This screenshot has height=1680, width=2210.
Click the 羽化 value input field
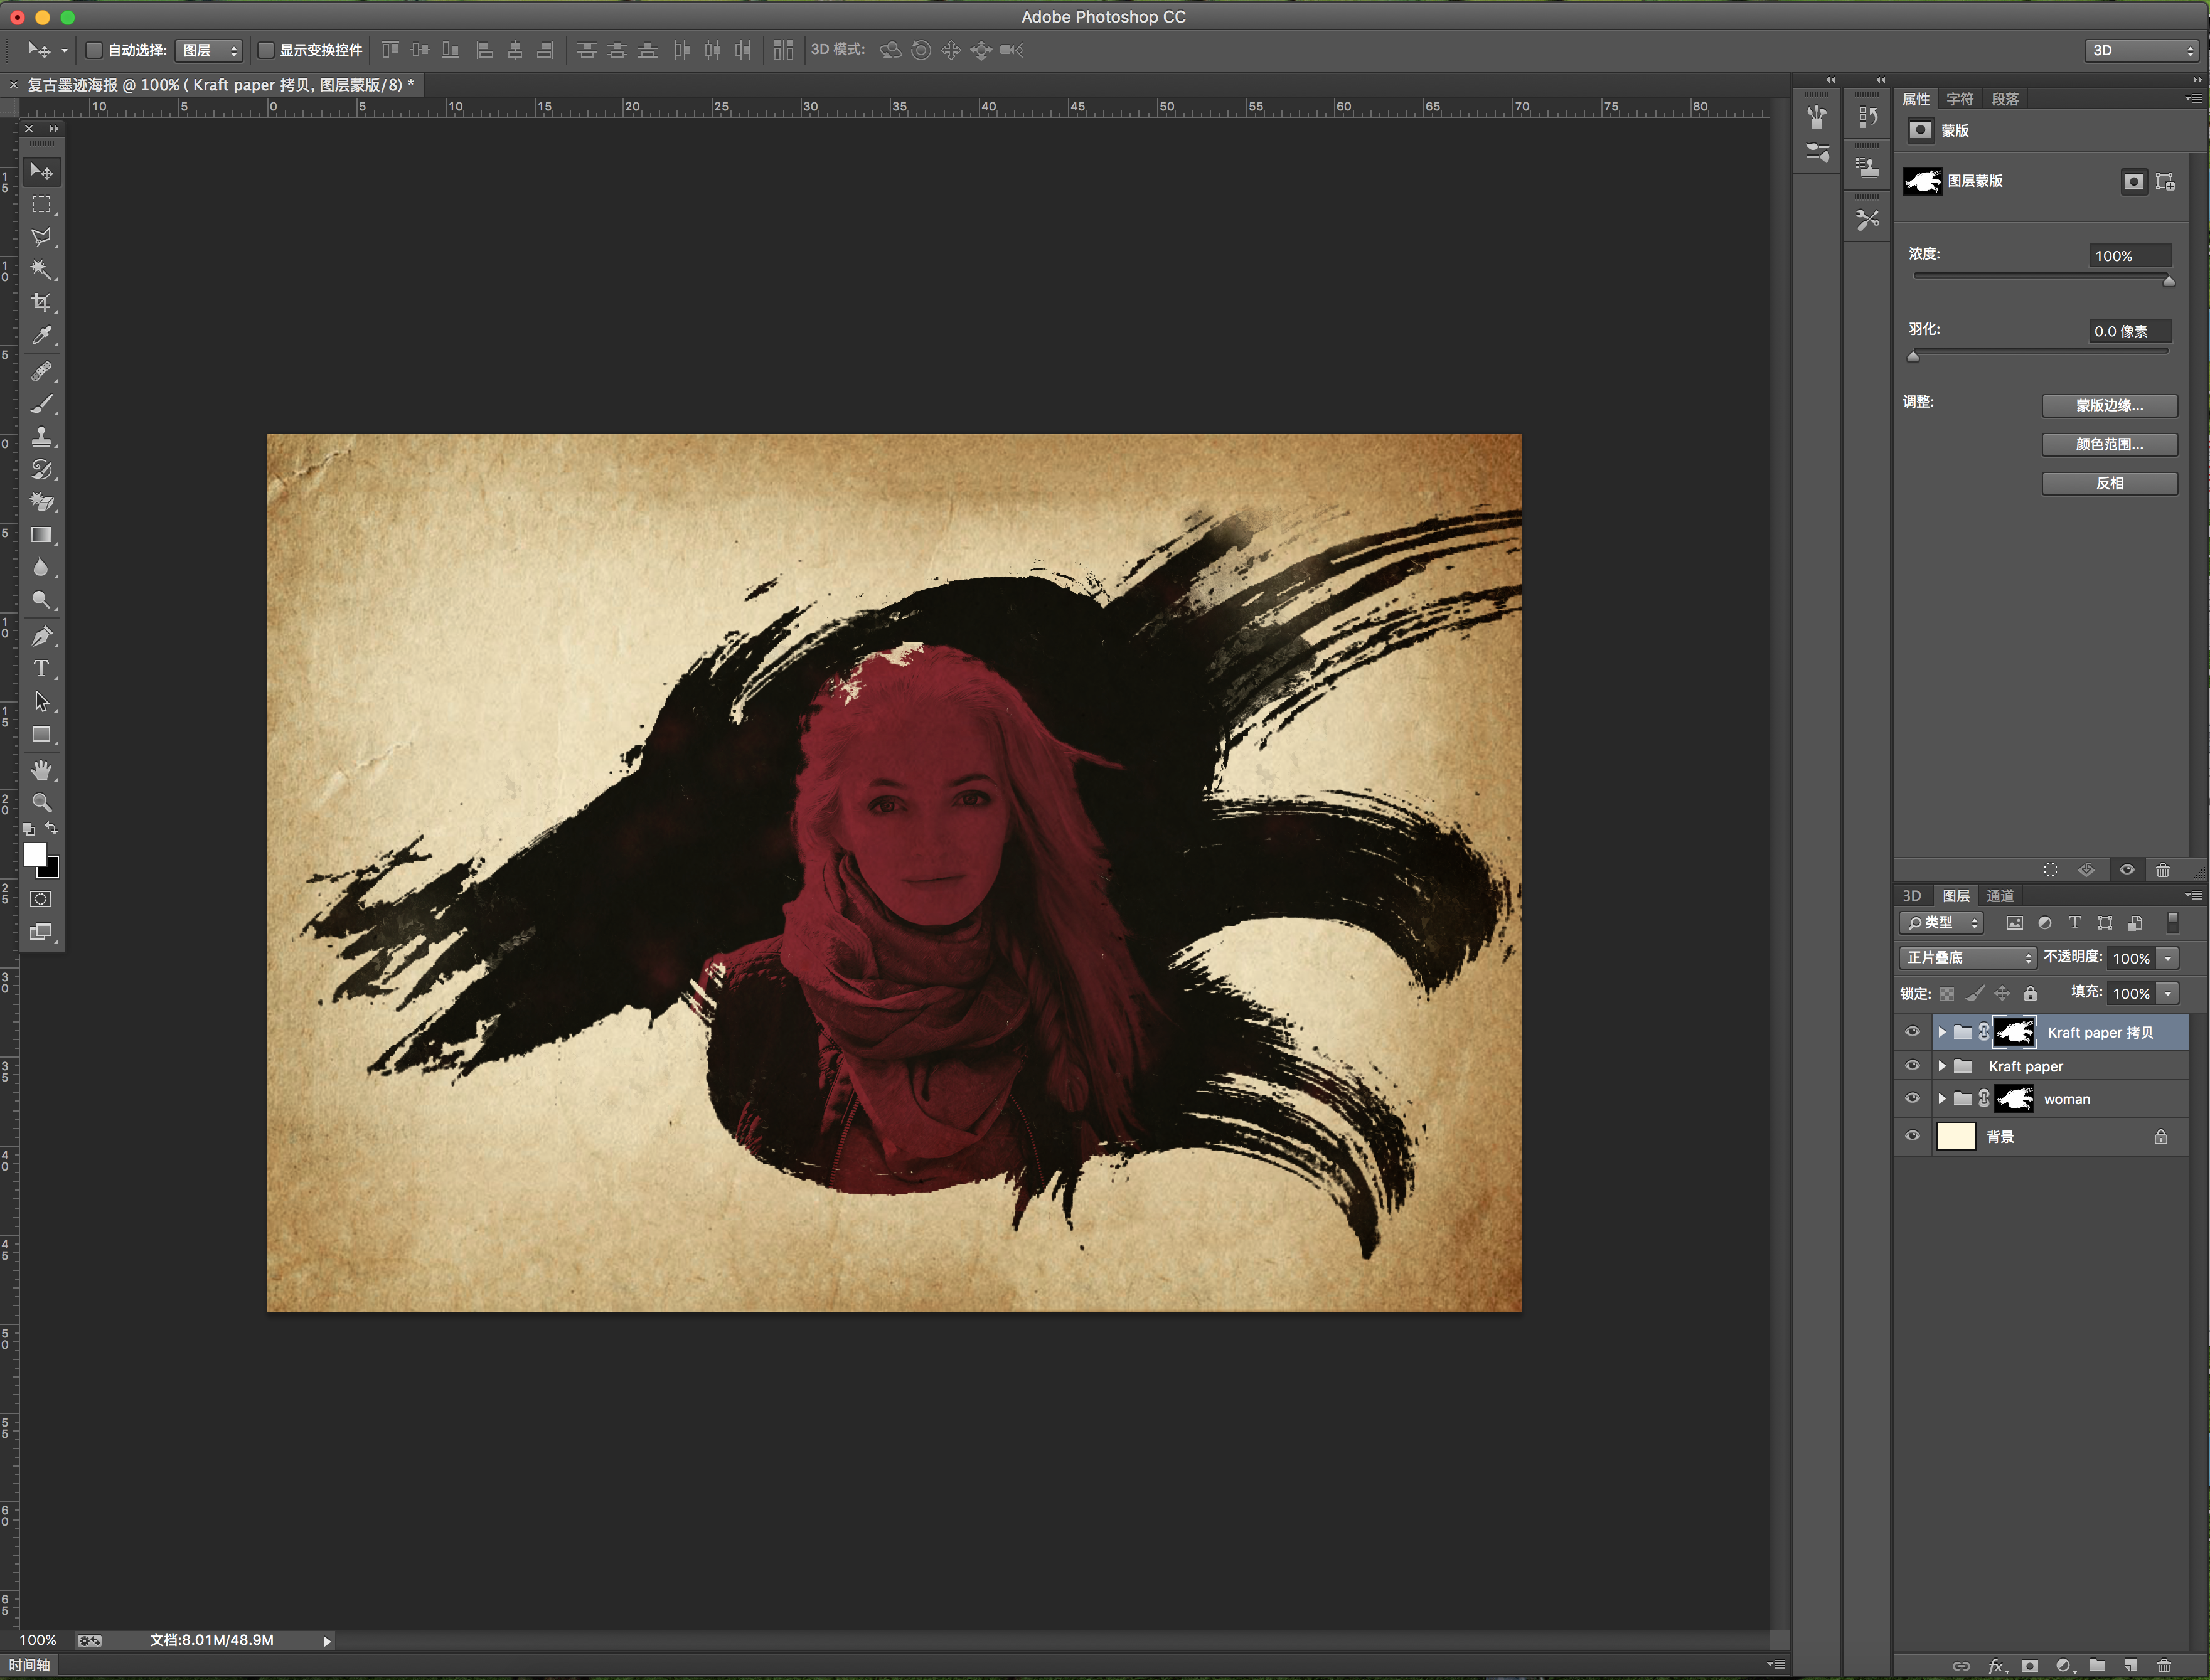(2129, 331)
